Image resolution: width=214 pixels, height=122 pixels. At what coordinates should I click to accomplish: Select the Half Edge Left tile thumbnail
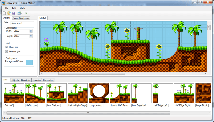tap(163, 93)
